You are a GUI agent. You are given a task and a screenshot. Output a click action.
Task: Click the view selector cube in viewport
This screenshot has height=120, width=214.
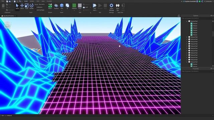pos(7,25)
